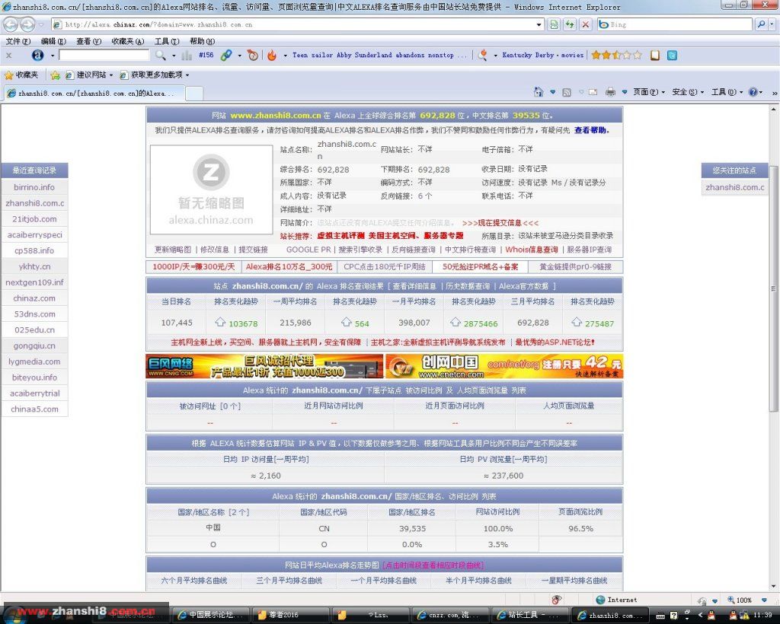Viewport: 780px width, 624px height.
Task: Open the 著者2016 folder in the taskbar
Action: (x=289, y=615)
